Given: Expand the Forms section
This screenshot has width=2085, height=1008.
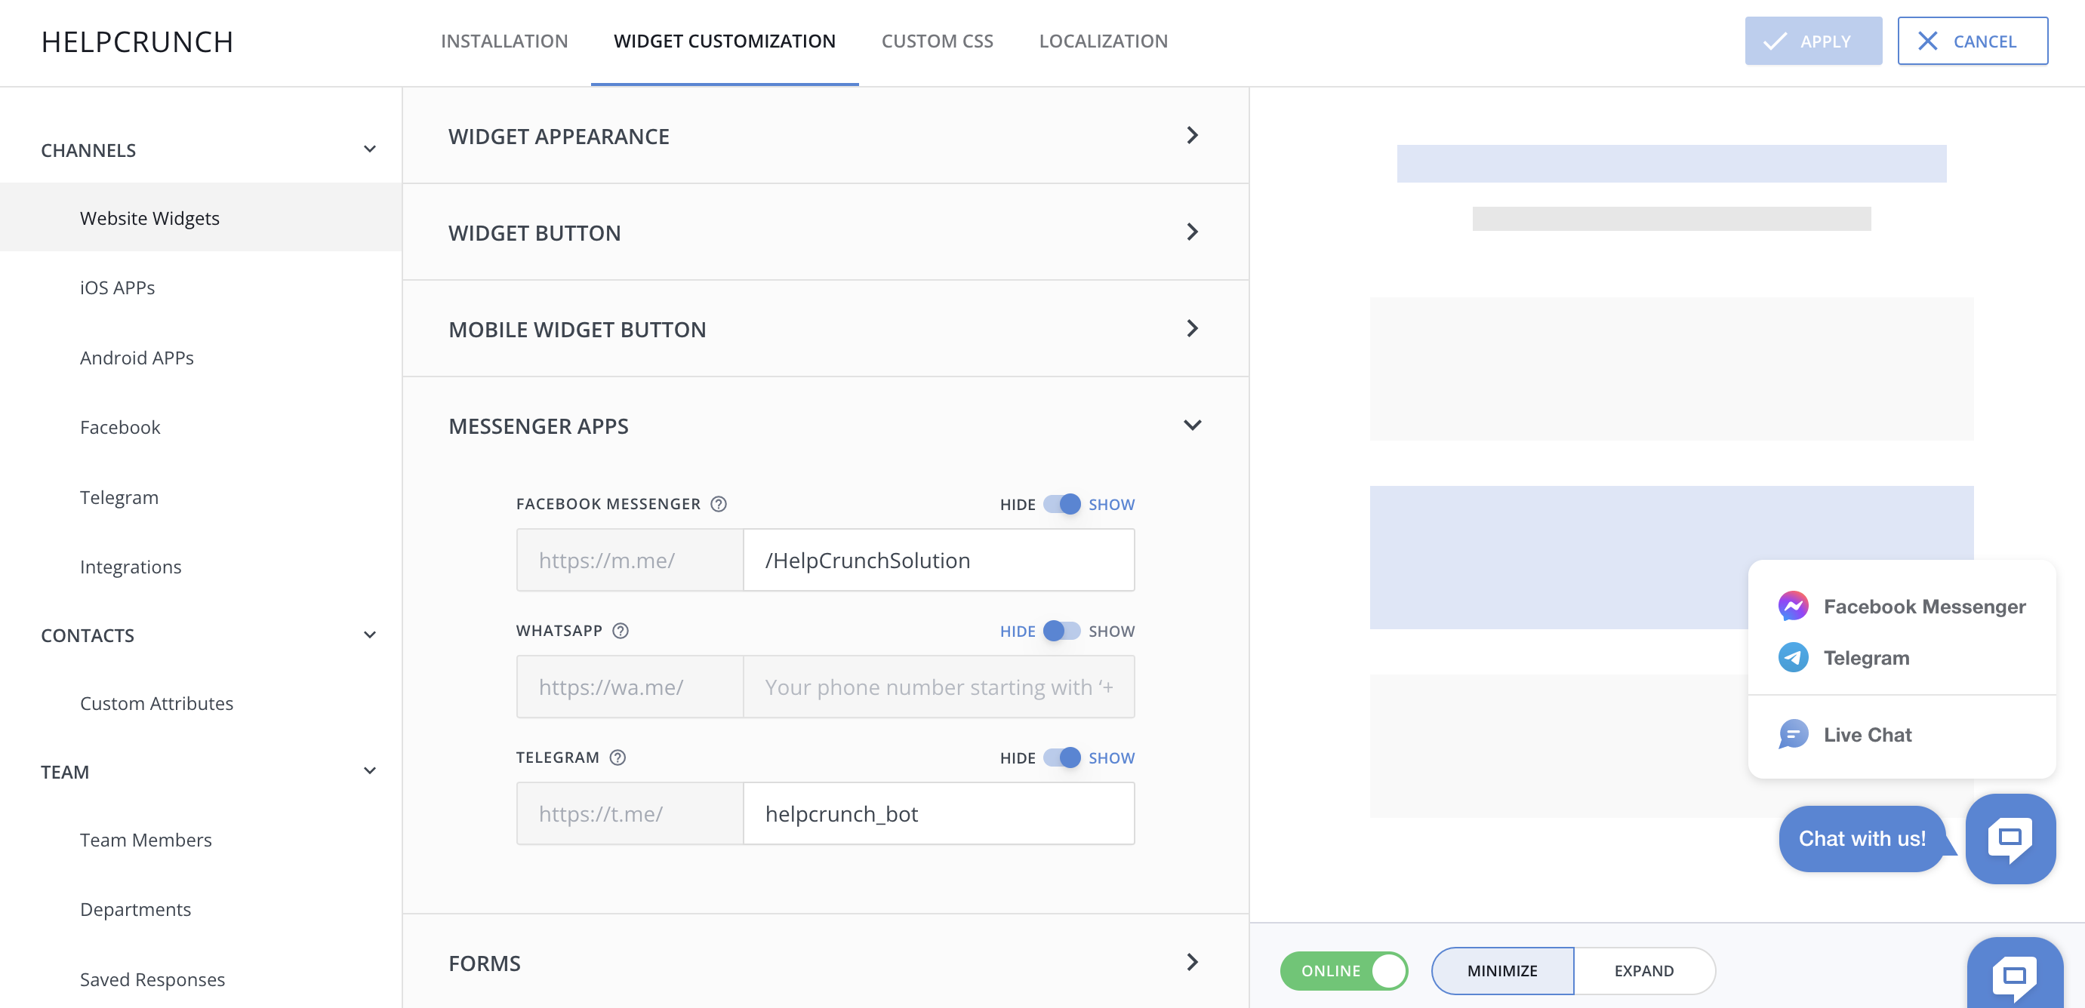Looking at the screenshot, I should click(826, 963).
